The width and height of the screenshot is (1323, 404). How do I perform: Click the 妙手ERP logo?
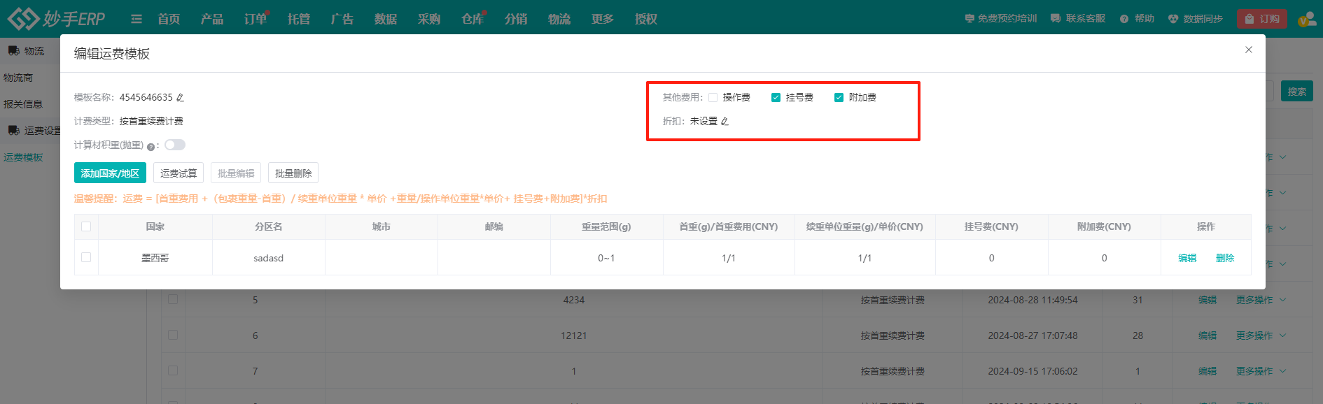click(x=56, y=19)
